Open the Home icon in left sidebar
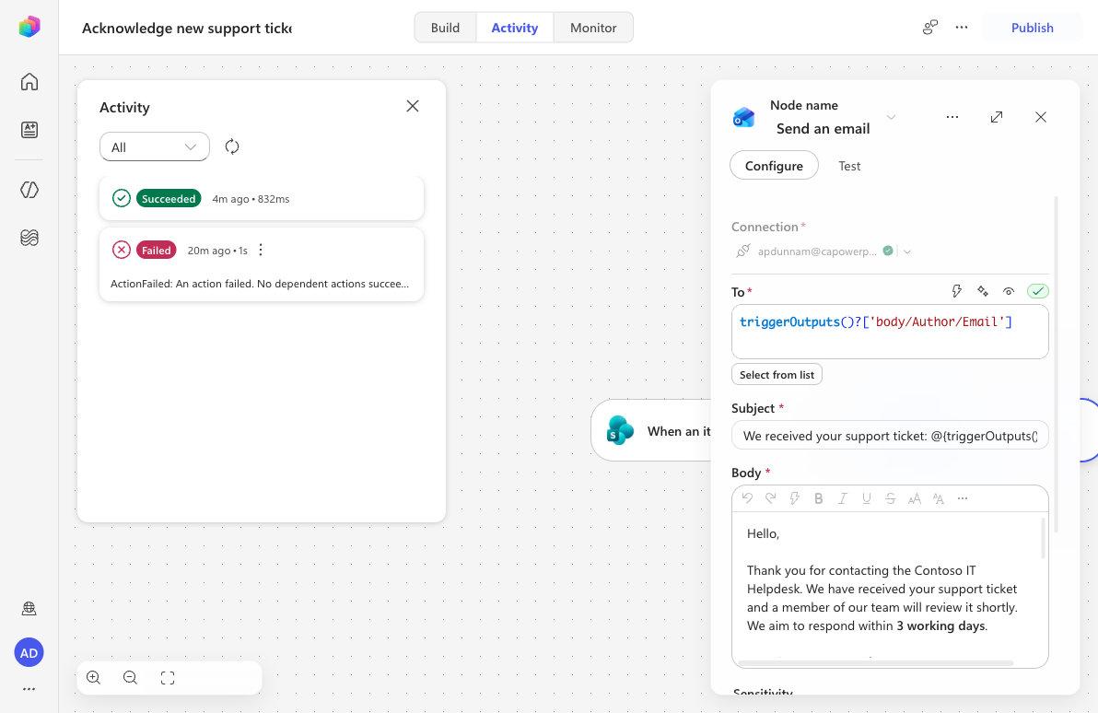This screenshot has width=1098, height=713. point(29,82)
